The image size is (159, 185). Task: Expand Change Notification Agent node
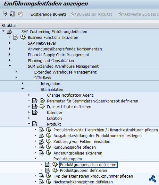(x=29, y=95)
